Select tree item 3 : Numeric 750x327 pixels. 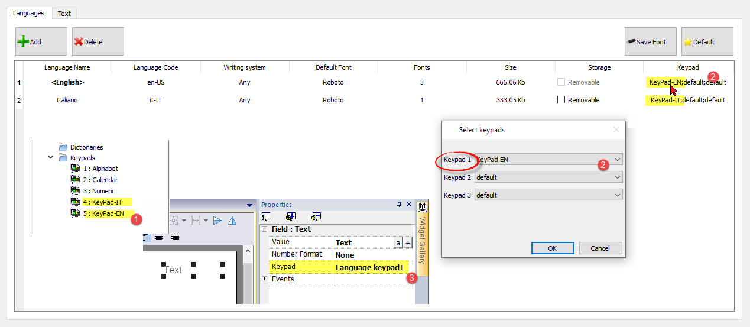pos(99,191)
